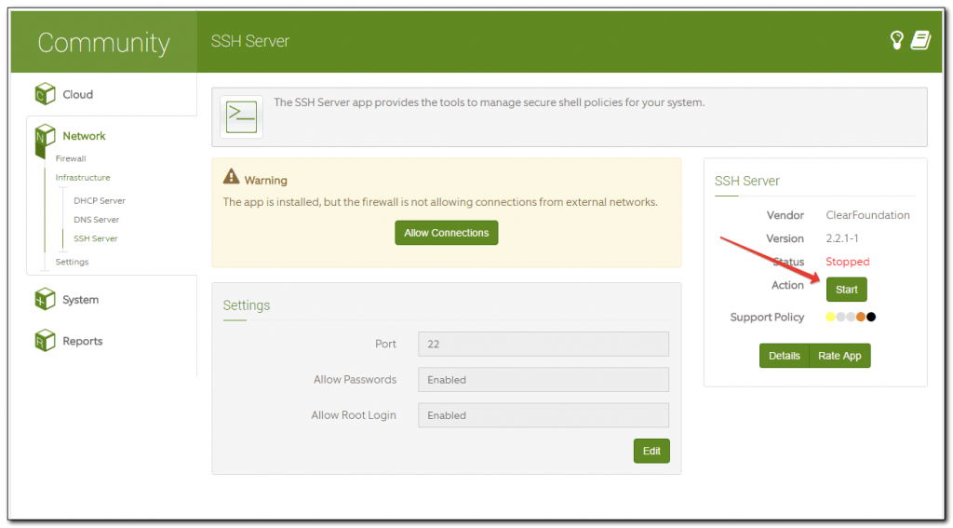Select DNS Server in the sidebar
Image resolution: width=953 pixels, height=528 pixels.
97,220
